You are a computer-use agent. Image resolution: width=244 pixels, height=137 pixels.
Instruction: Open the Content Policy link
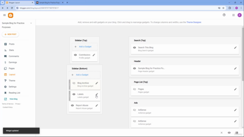[x=8, y=107]
